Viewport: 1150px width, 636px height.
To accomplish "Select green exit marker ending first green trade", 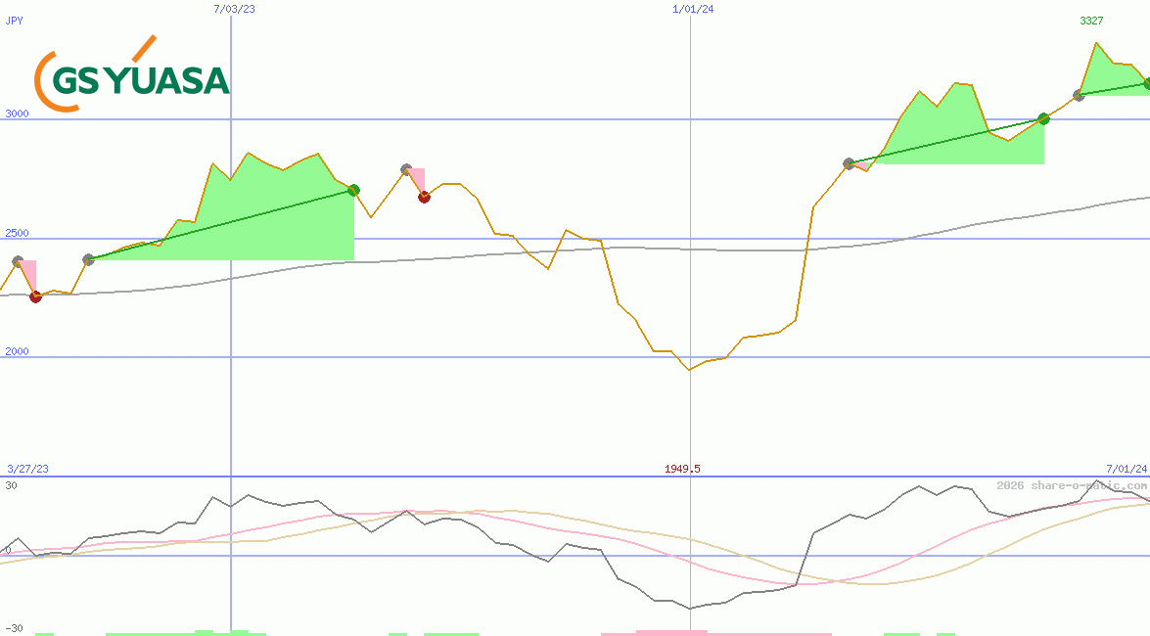I will point(353,190).
